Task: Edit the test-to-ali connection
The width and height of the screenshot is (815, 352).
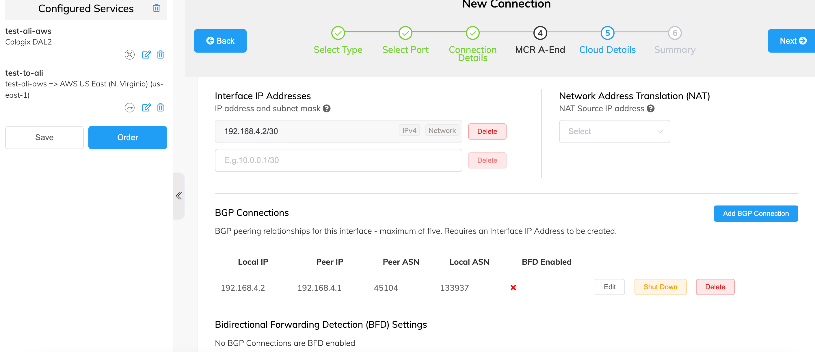Action: 146,108
